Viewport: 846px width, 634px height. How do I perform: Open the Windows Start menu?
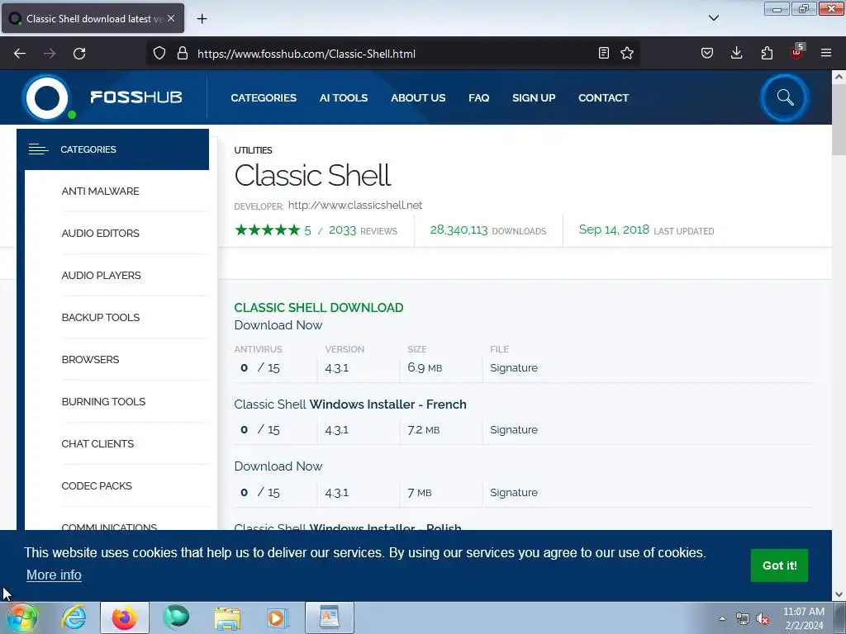pyautogui.click(x=21, y=617)
